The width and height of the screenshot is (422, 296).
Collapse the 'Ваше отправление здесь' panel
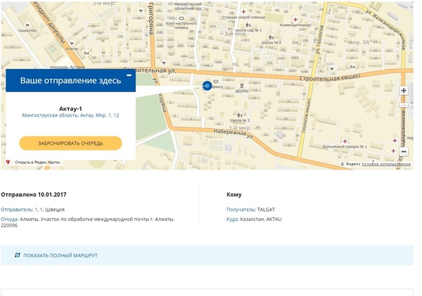tap(128, 75)
